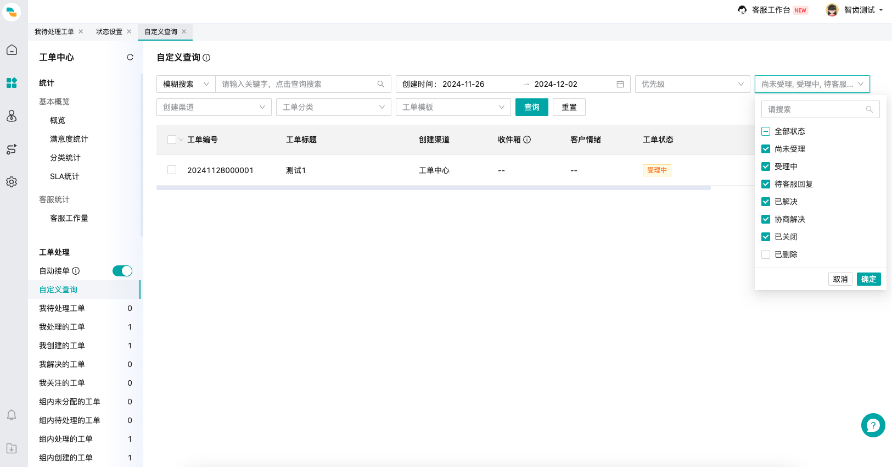Uncheck the 受理中 status
This screenshot has width=892, height=467.
click(x=766, y=166)
